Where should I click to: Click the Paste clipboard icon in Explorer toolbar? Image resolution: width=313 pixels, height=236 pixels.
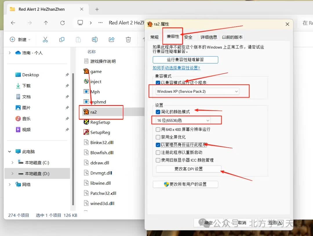pos(78,39)
